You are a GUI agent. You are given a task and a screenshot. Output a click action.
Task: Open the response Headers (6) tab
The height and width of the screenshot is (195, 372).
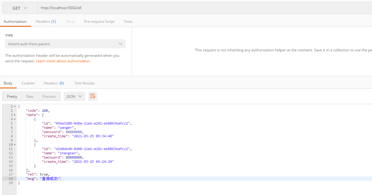54,83
